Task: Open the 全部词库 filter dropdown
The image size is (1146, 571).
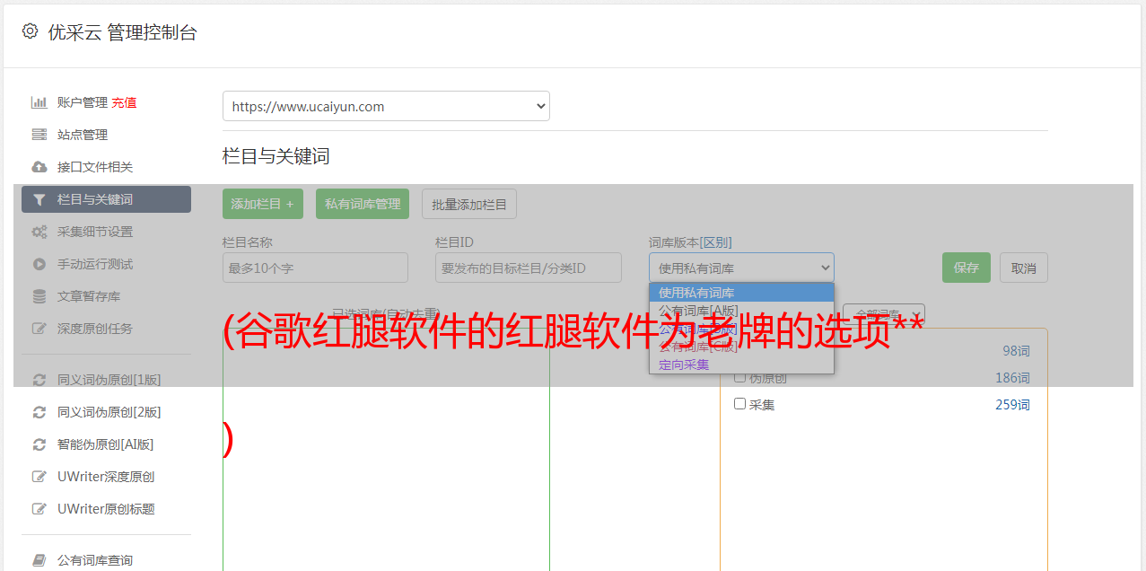Action: click(x=883, y=315)
